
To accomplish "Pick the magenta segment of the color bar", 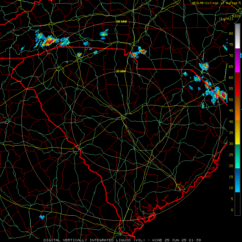I will click(x=237, y=60).
